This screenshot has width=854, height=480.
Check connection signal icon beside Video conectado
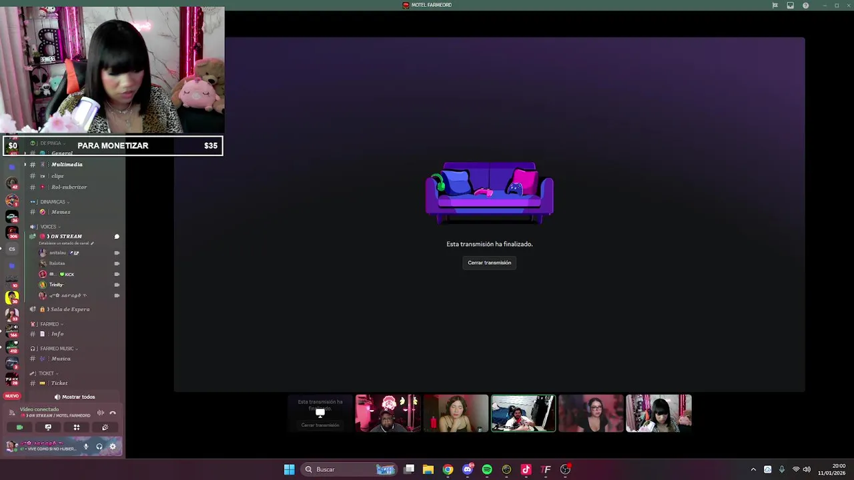12,413
